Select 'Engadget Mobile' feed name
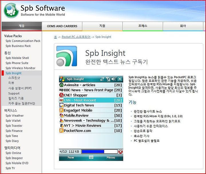Screen dimensions: 206x174 (x=78, y=110)
